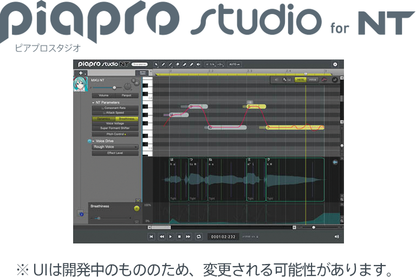Screen dimensions: 416x277
Task: Select Attack Speed parameter
Action: pyautogui.click(x=115, y=113)
